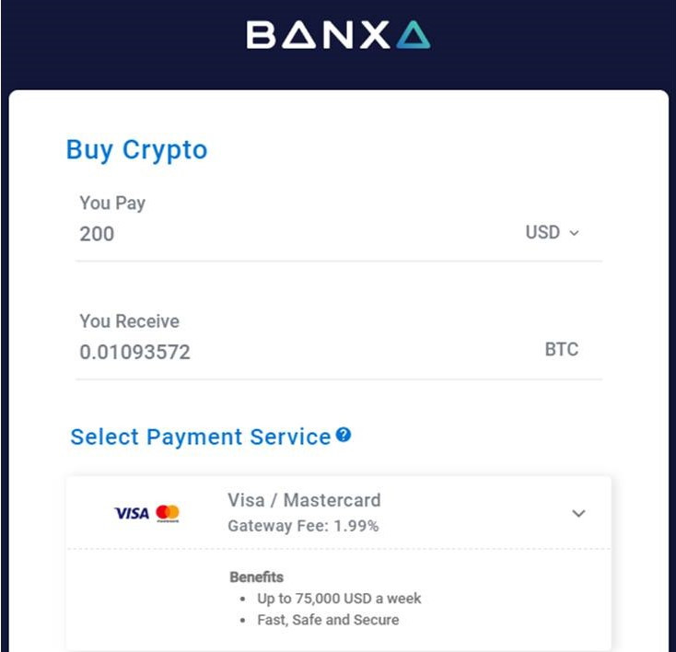Click the Gateway Fee: 1.99% text
This screenshot has width=676, height=652.
303,526
